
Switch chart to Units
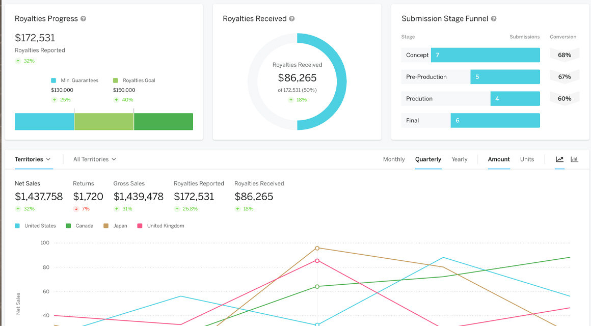pyautogui.click(x=527, y=159)
